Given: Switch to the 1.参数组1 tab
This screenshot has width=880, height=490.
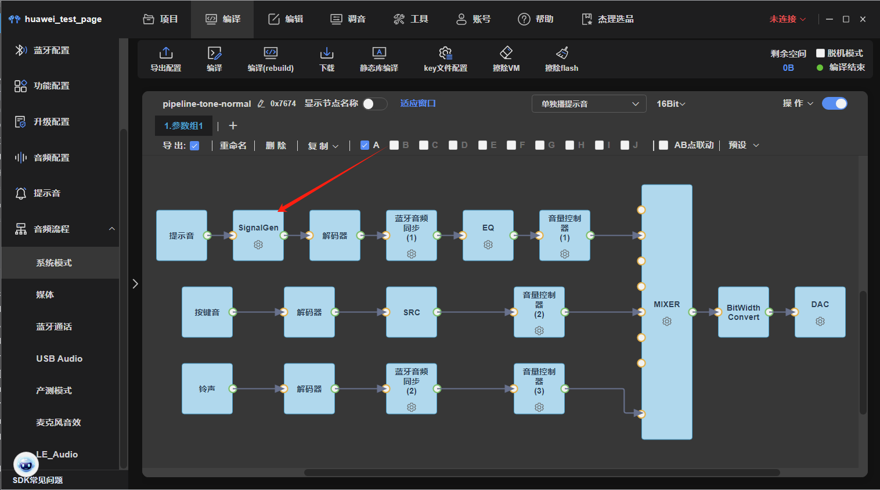Looking at the screenshot, I should click(183, 125).
